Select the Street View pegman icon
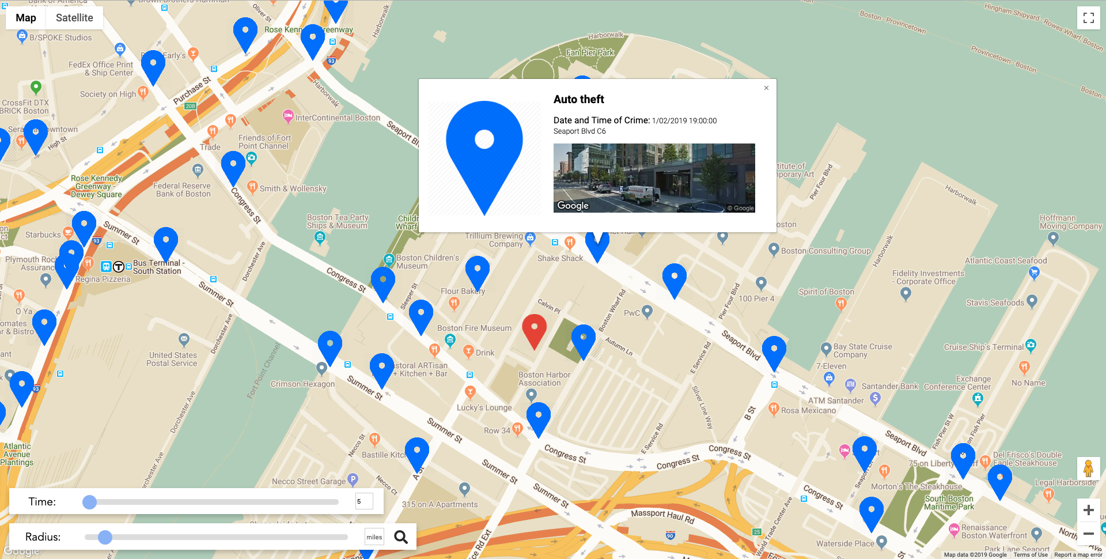Viewport: 1106px width, 559px height. click(x=1088, y=469)
